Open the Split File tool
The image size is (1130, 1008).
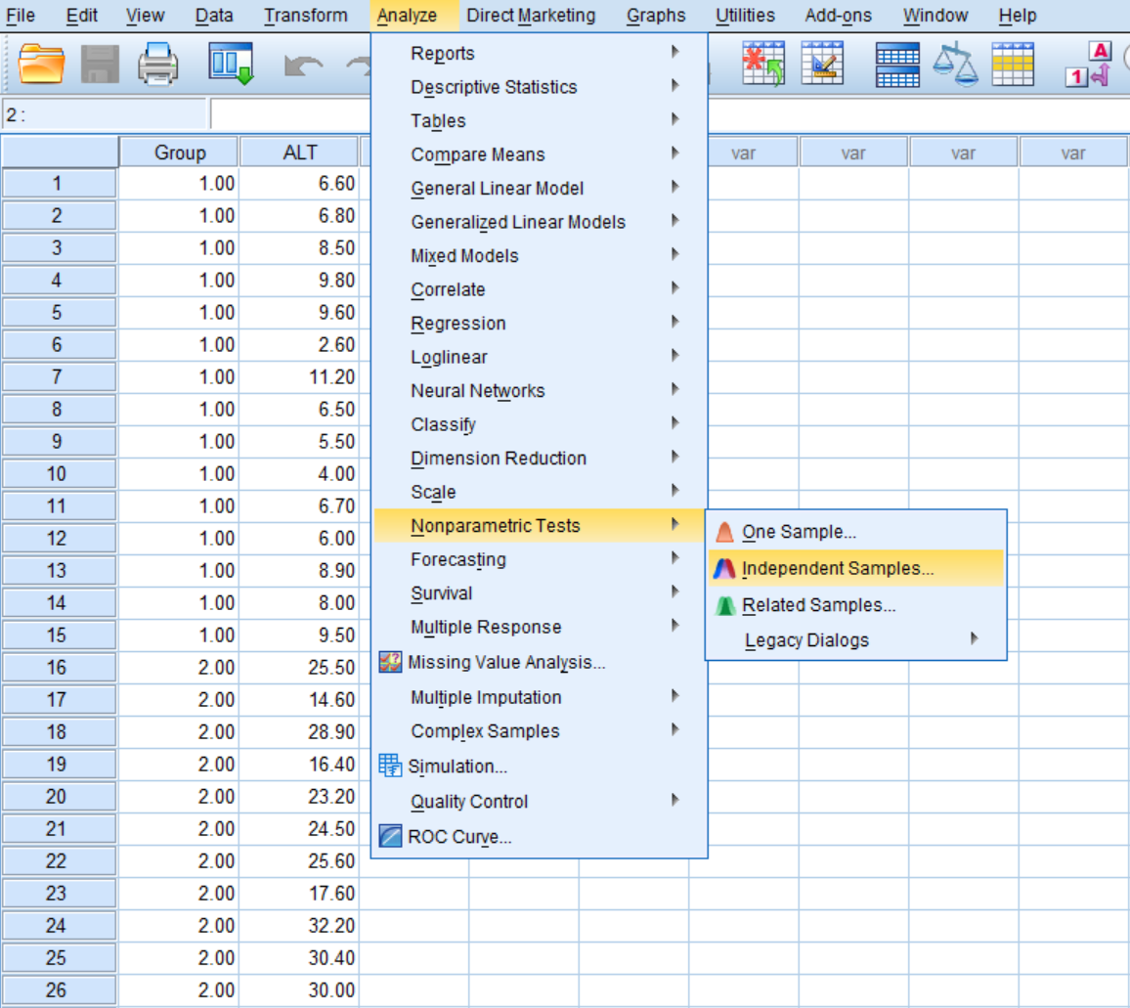[x=897, y=63]
